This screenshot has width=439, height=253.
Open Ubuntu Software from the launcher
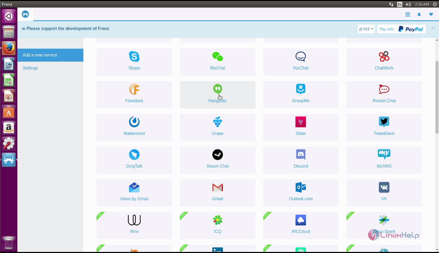point(9,112)
